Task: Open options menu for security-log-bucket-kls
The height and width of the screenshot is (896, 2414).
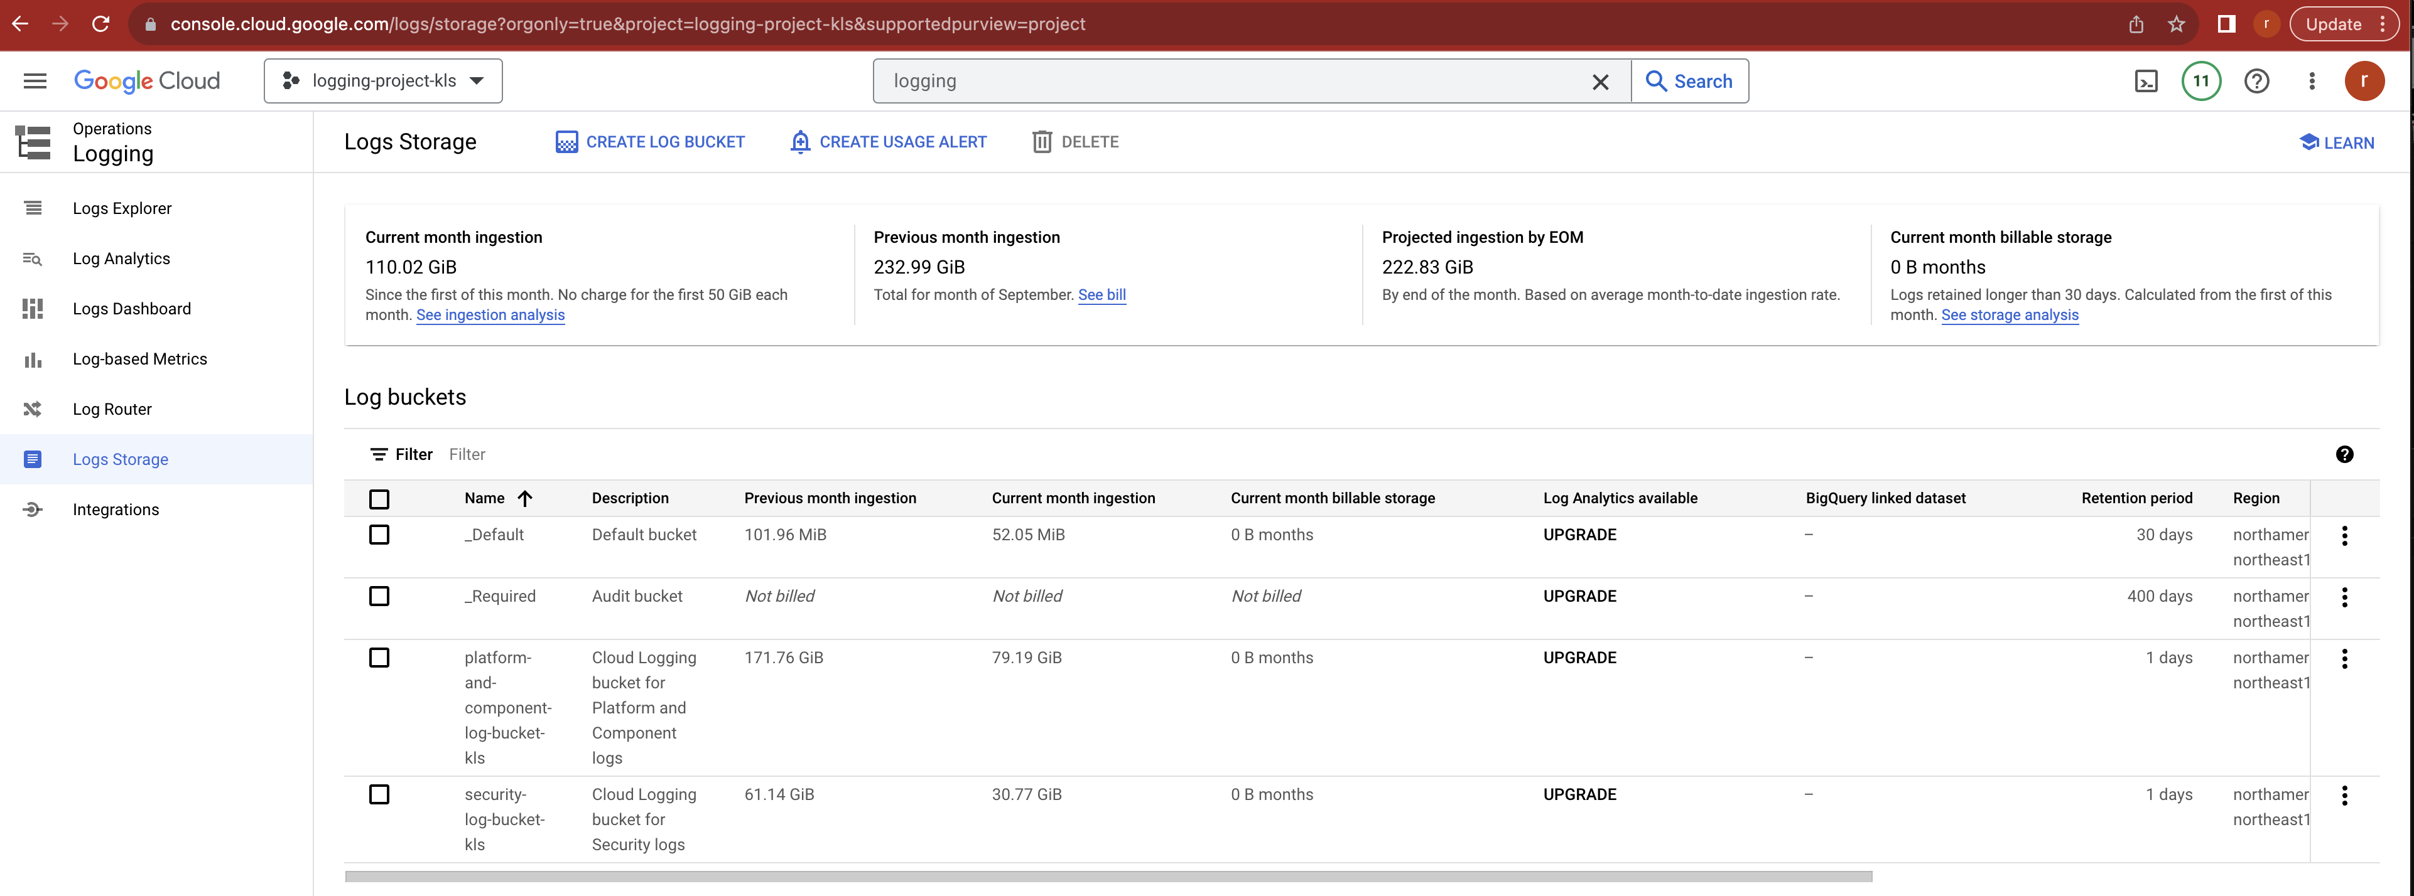Action: pyautogui.click(x=2345, y=795)
